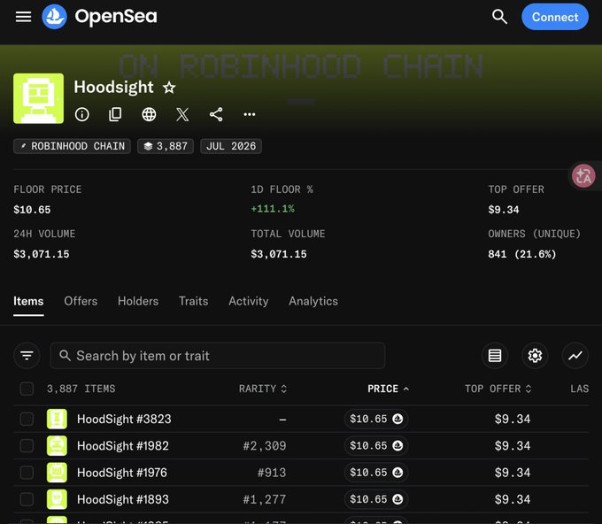Click the +111.1% floor change value
This screenshot has height=524, width=602.
click(273, 209)
